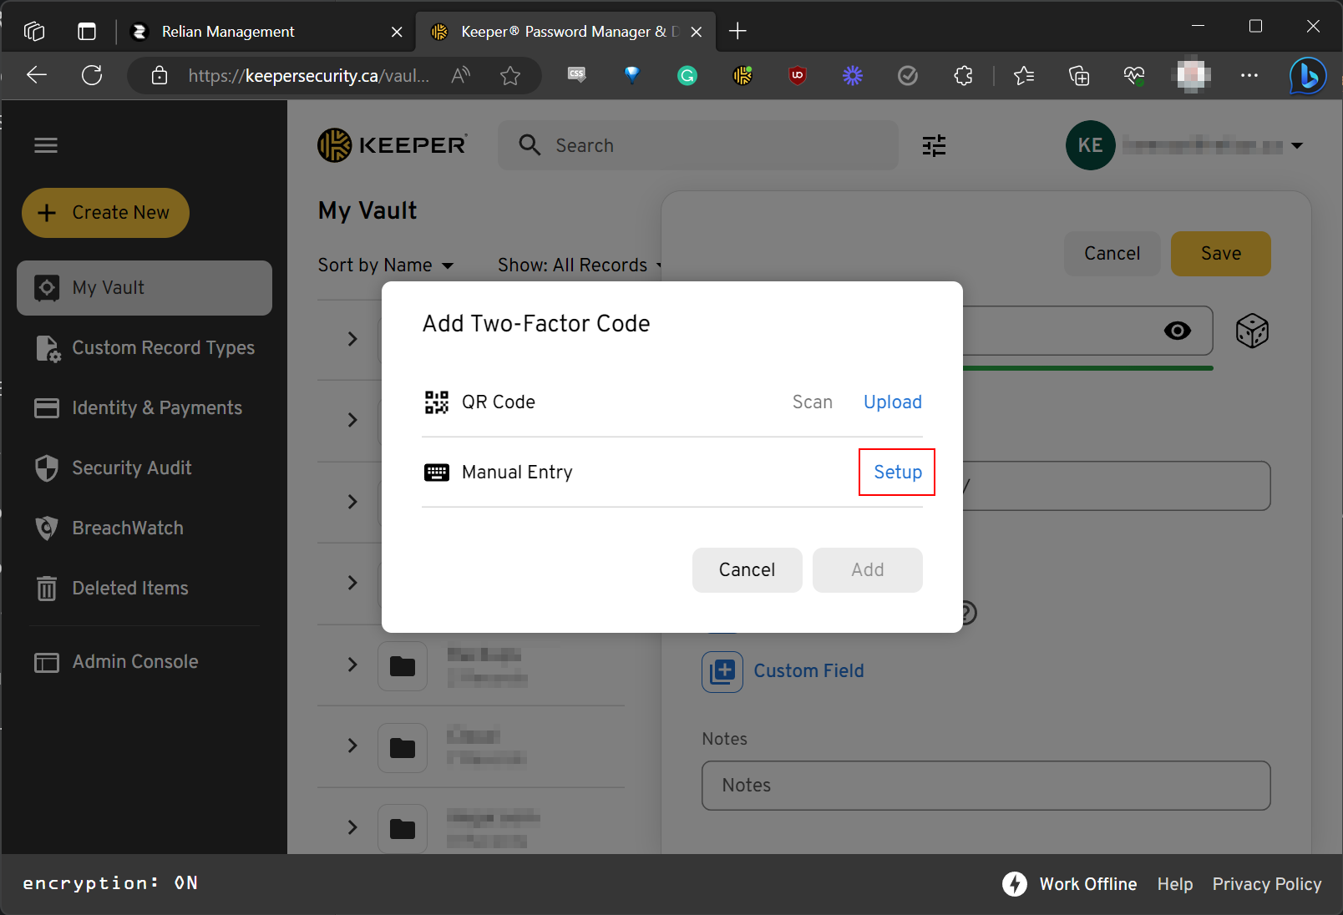
Task: Save the record
Action: [1221, 254]
